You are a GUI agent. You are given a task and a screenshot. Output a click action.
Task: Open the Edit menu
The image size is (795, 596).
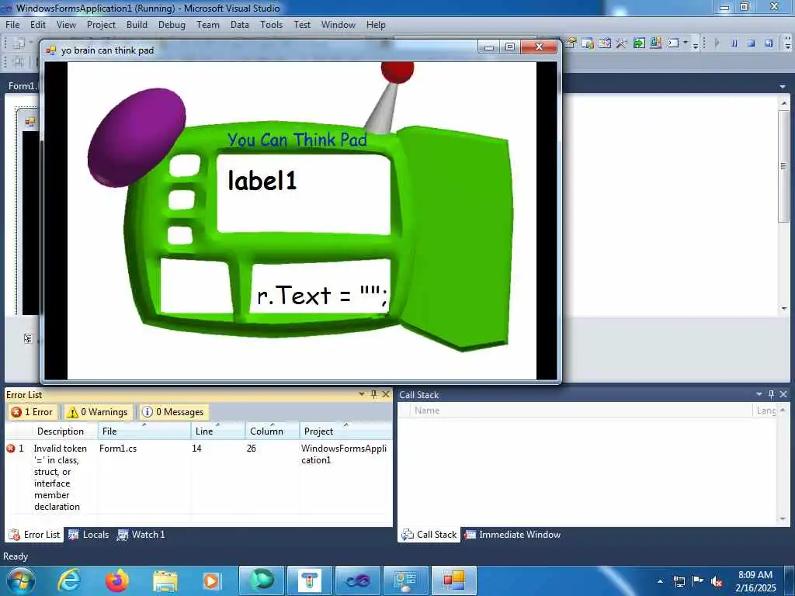coord(37,24)
